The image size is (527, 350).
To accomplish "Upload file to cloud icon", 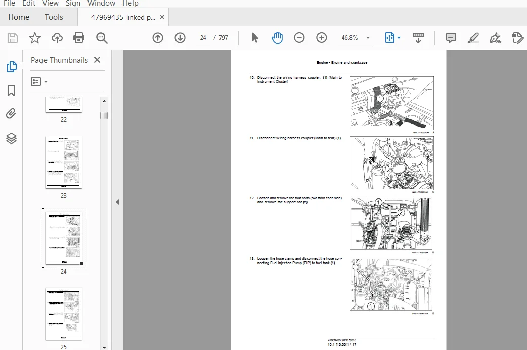I will (x=57, y=37).
